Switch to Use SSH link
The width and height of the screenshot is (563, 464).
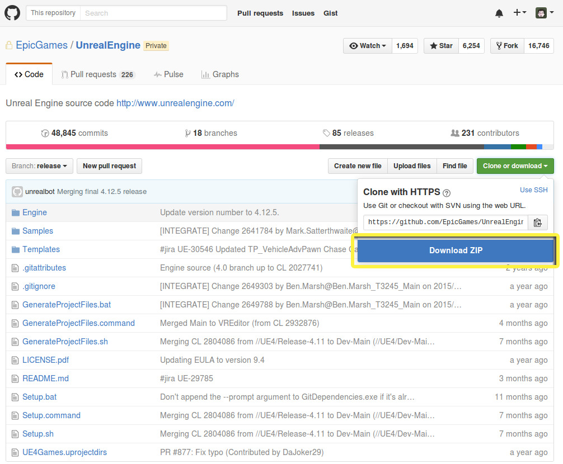click(533, 190)
